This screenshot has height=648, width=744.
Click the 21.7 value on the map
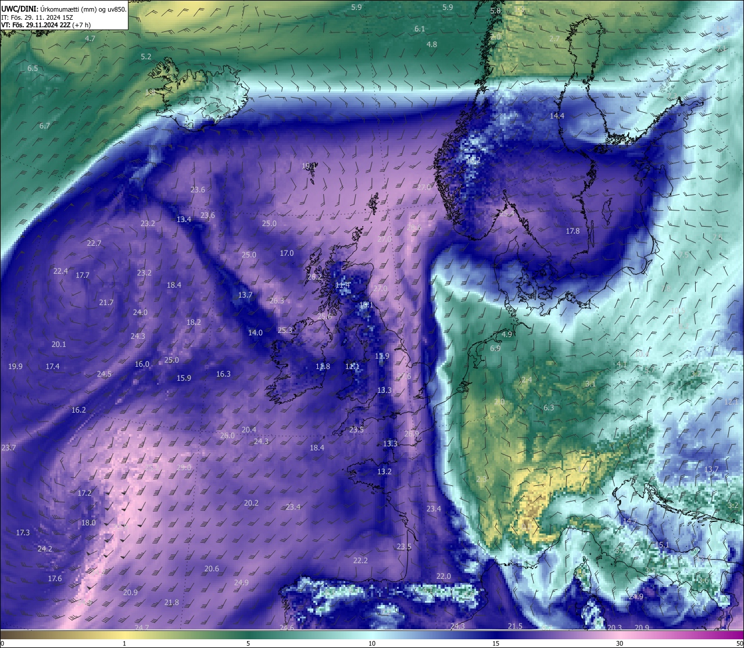(106, 303)
